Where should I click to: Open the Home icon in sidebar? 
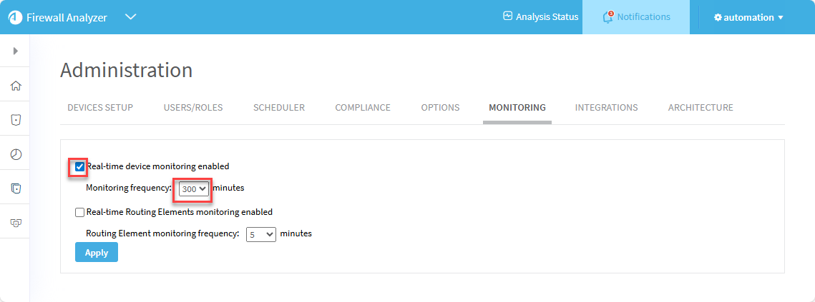(15, 86)
